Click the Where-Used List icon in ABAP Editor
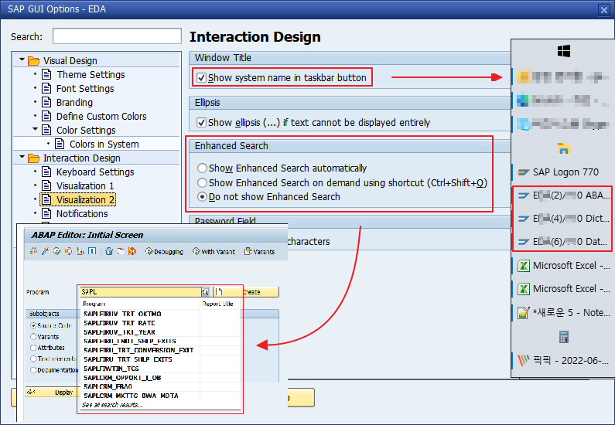615x425 pixels. tap(69, 251)
